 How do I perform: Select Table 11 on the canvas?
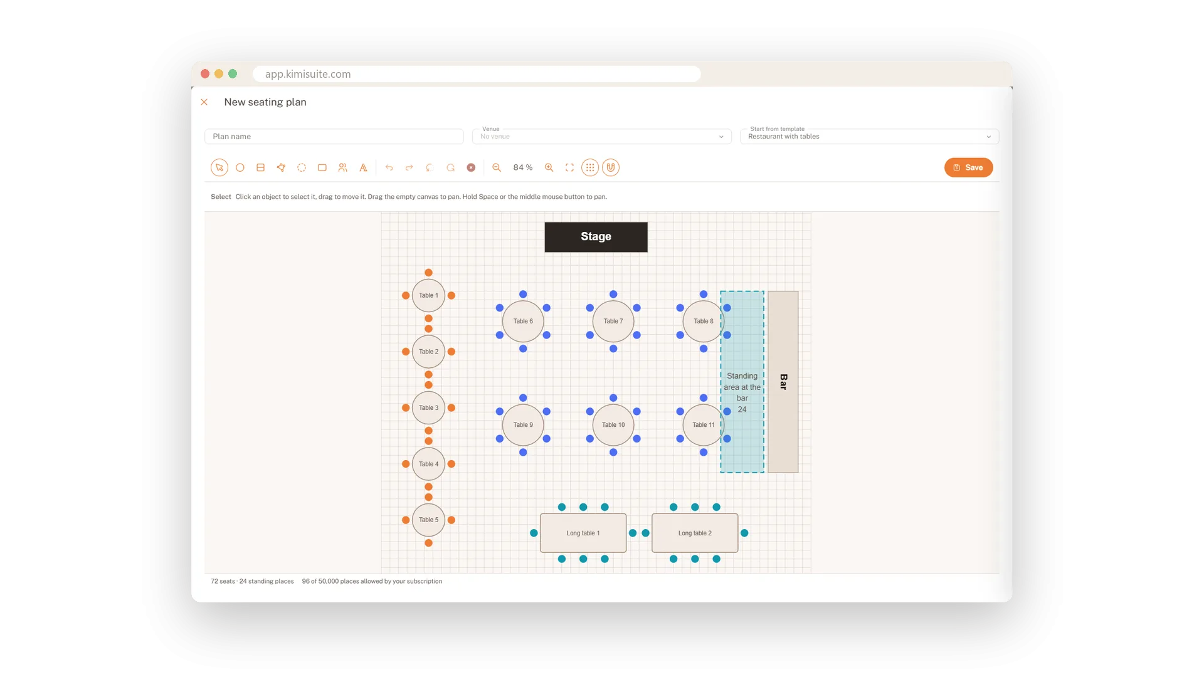(x=704, y=425)
